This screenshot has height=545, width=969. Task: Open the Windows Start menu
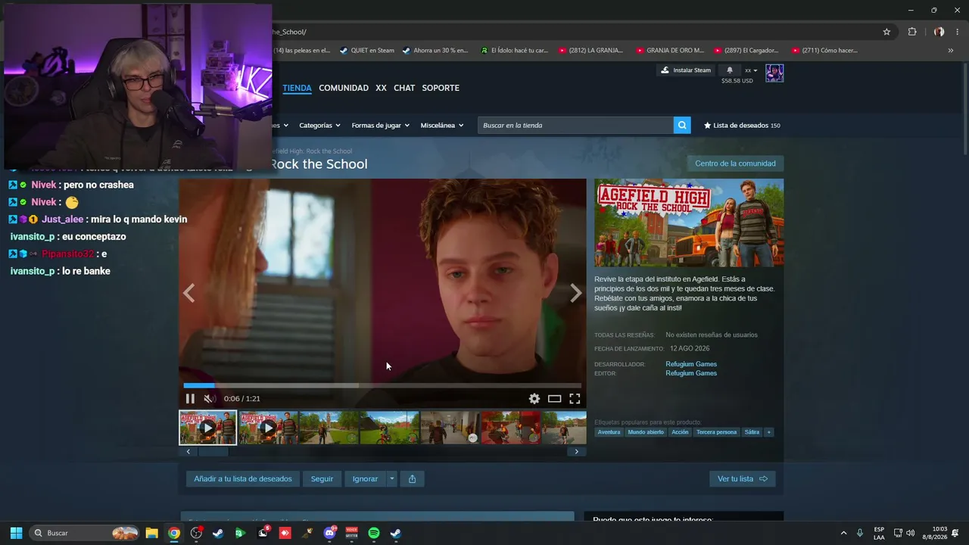(16, 533)
